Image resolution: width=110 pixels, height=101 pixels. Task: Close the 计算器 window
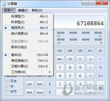(x=102, y=3)
